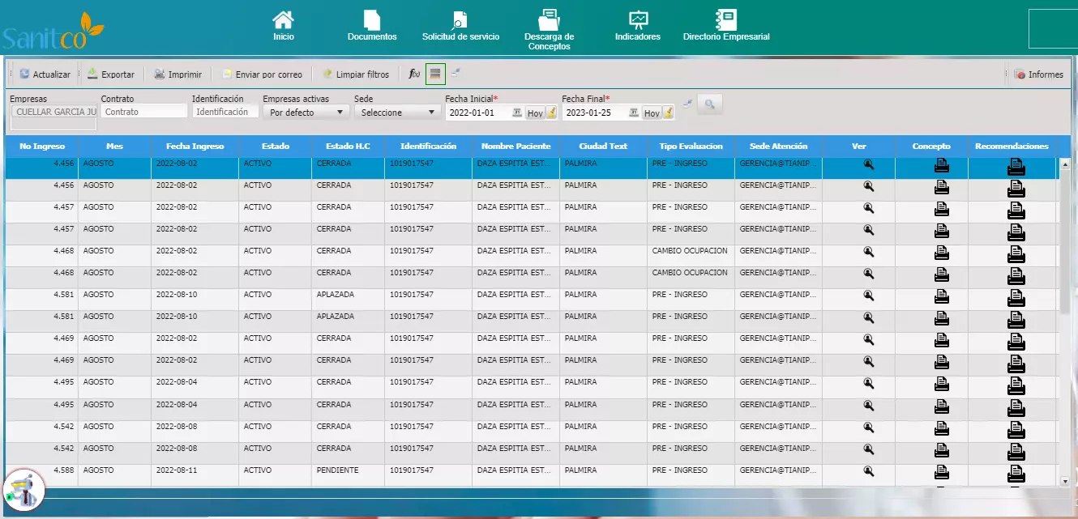Image resolution: width=1078 pixels, height=519 pixels.
Task: Click the Actualizar button
Action: click(x=45, y=74)
